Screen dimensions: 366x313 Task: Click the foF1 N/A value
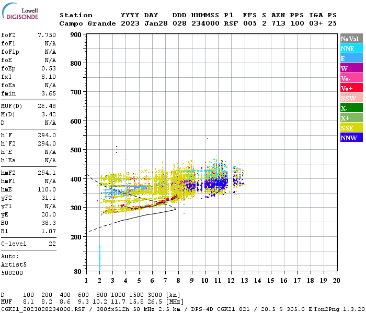50,43
